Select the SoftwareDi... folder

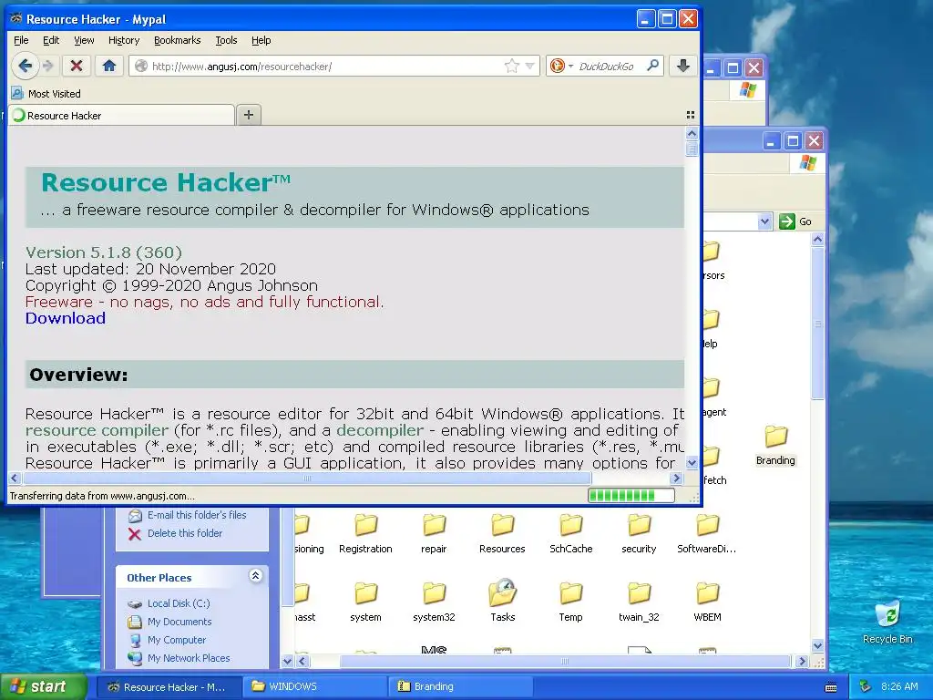707,534
